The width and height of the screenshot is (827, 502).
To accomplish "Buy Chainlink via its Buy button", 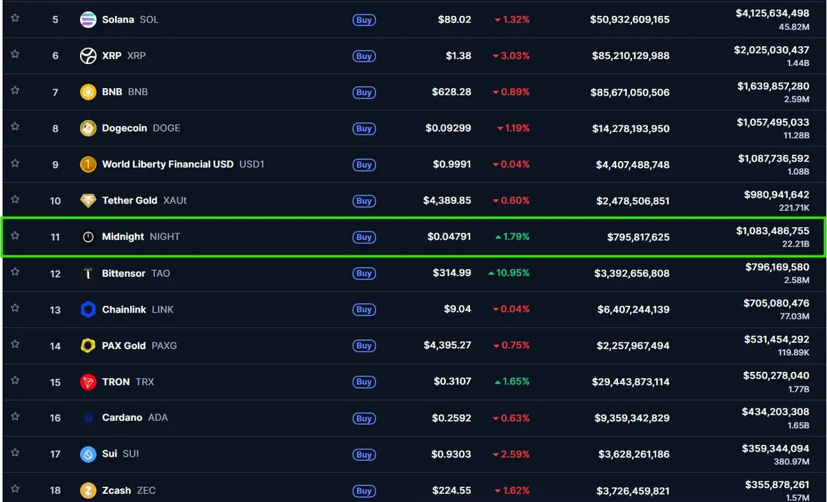I will tap(364, 310).
